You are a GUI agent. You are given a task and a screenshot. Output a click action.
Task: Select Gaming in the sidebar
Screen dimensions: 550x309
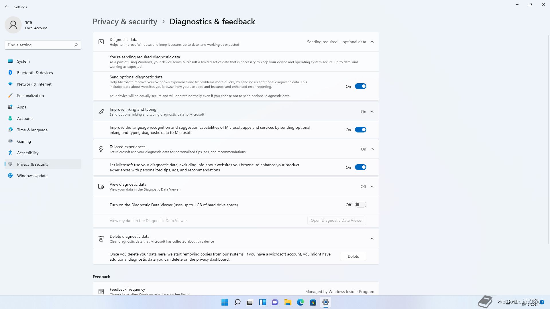43,141
